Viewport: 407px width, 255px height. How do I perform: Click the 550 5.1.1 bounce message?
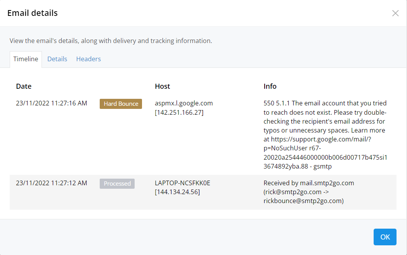tap(325, 135)
